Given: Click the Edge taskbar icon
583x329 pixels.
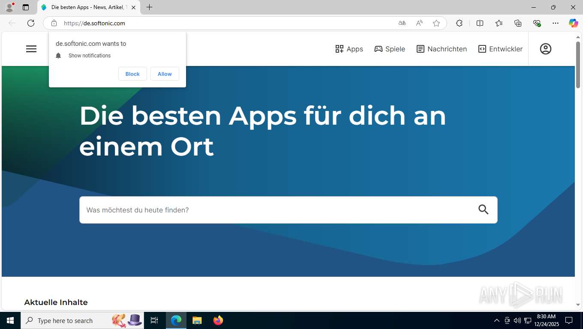Looking at the screenshot, I should coord(176,320).
